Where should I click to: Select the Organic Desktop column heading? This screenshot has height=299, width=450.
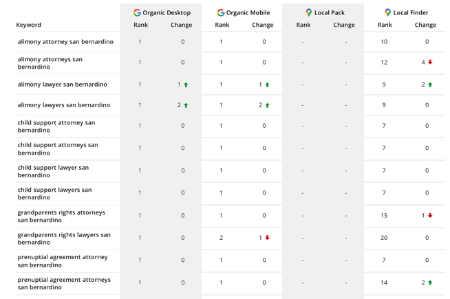coord(167,12)
